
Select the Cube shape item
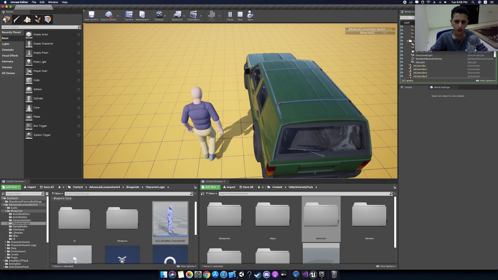click(x=53, y=80)
